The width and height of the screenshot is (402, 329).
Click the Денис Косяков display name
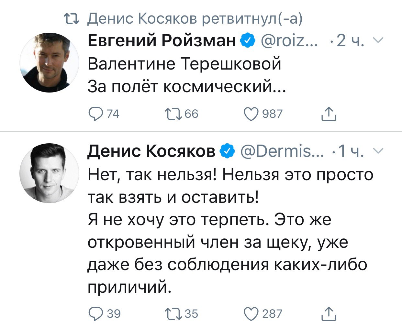pyautogui.click(x=151, y=151)
